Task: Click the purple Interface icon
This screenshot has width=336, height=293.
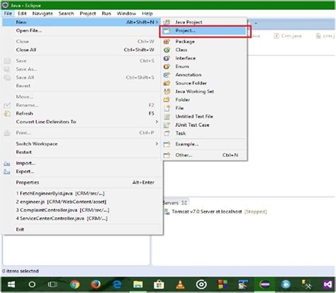Action: pos(167,58)
